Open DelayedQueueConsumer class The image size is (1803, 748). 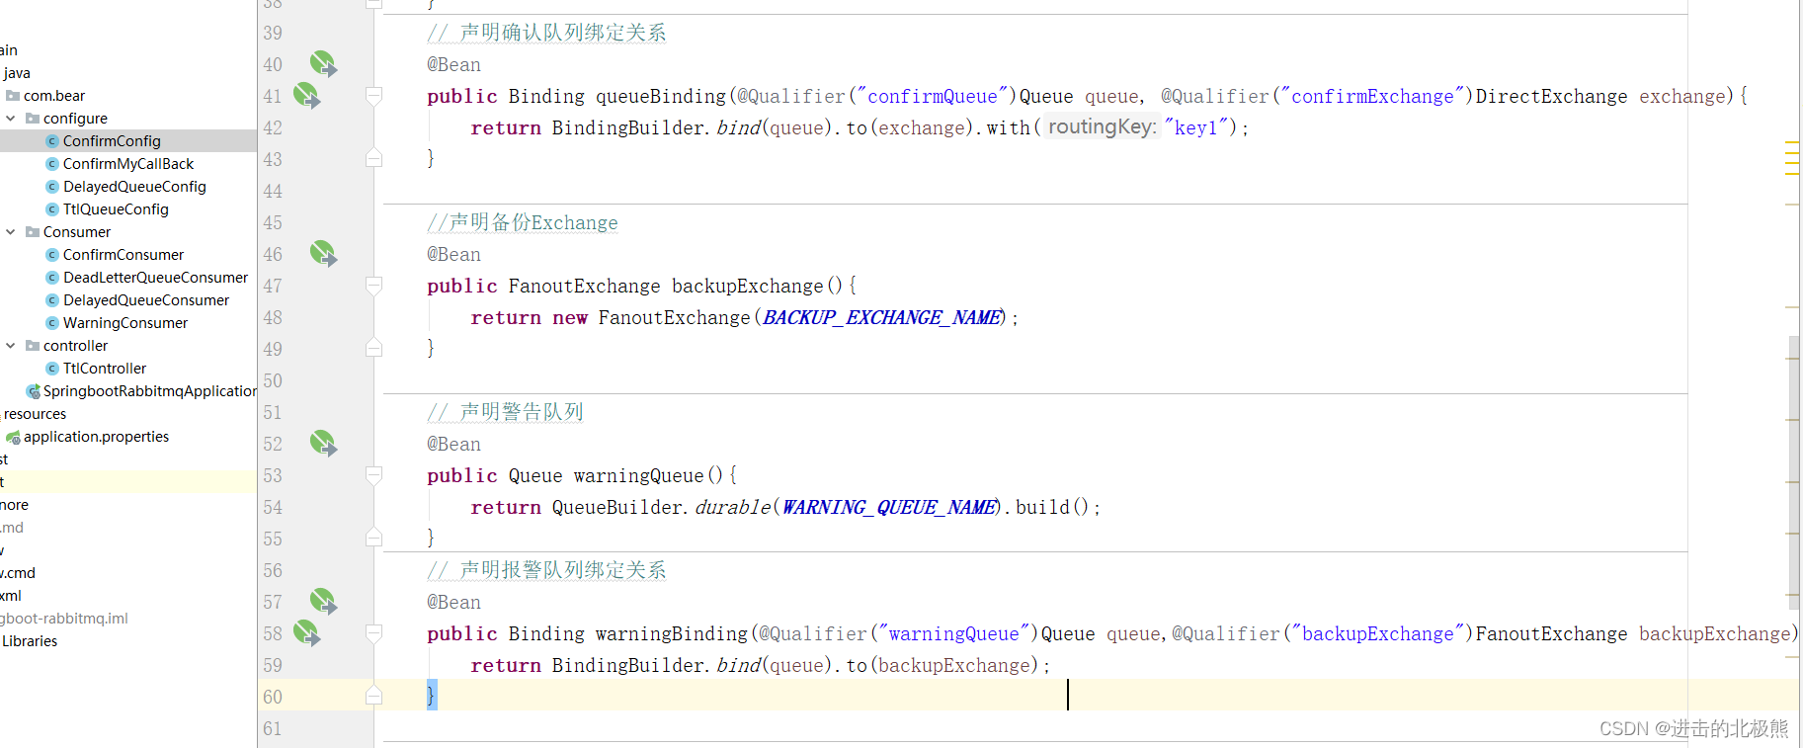(146, 300)
